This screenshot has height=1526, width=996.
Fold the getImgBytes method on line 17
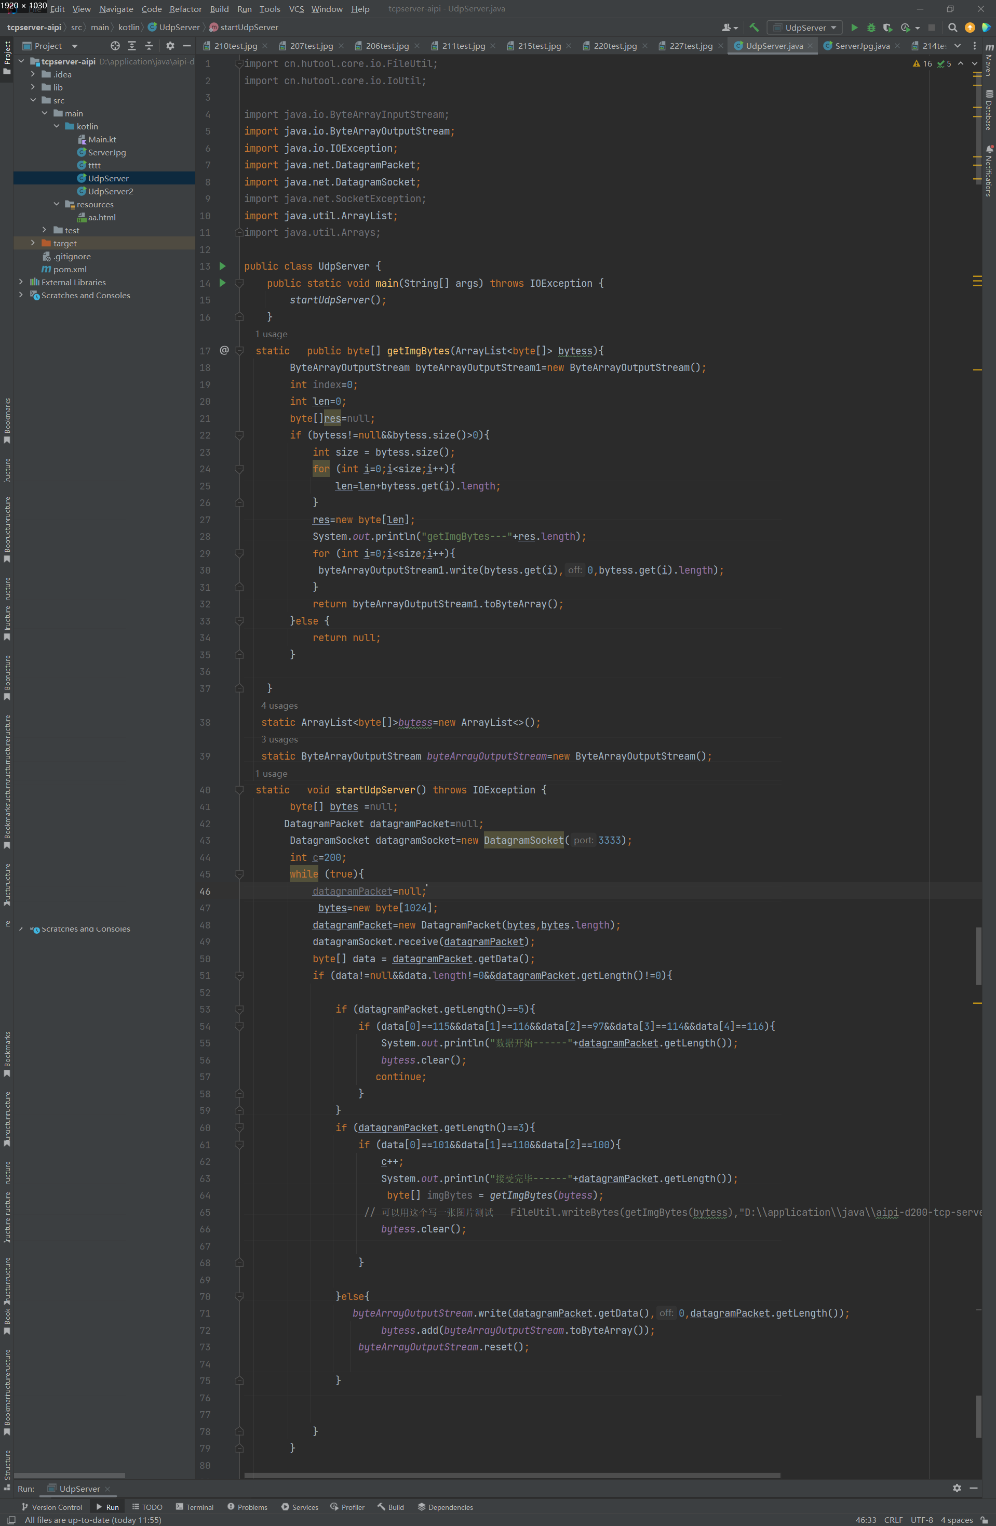[x=239, y=351]
